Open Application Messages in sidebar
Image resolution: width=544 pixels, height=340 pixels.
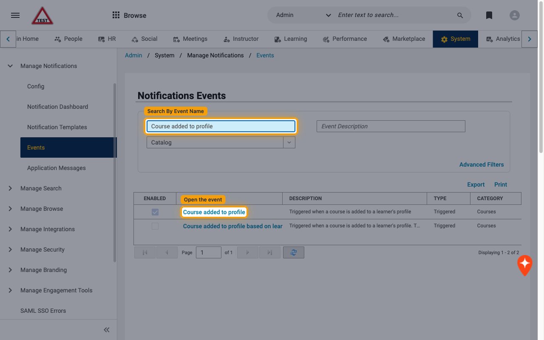pyautogui.click(x=57, y=168)
